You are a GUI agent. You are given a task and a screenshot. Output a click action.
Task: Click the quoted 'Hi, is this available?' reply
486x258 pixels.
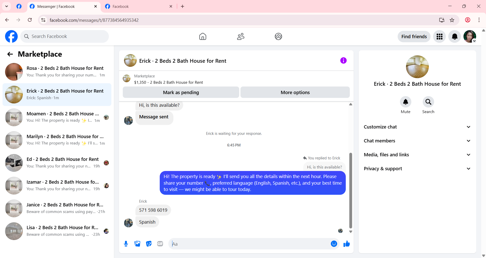coord(324,167)
